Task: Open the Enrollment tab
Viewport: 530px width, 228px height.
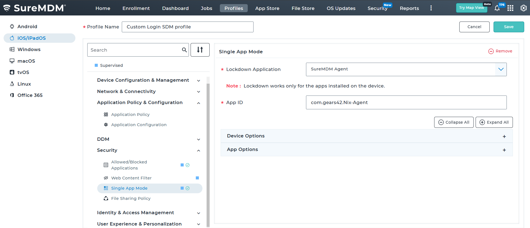Action: pyautogui.click(x=136, y=8)
